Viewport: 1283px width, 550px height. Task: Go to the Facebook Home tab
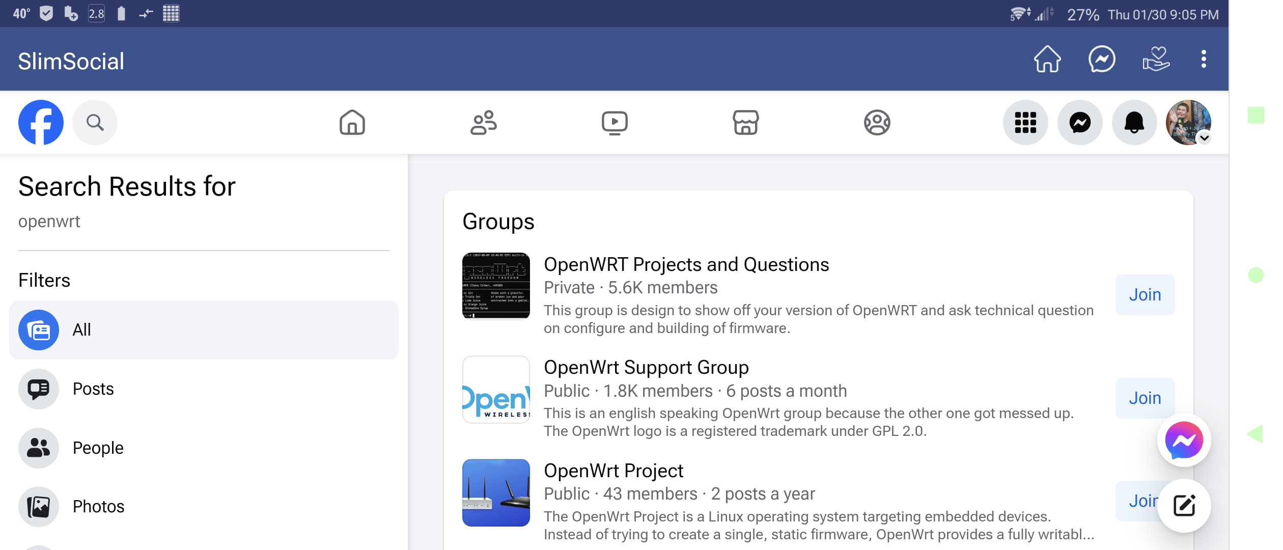tap(352, 122)
